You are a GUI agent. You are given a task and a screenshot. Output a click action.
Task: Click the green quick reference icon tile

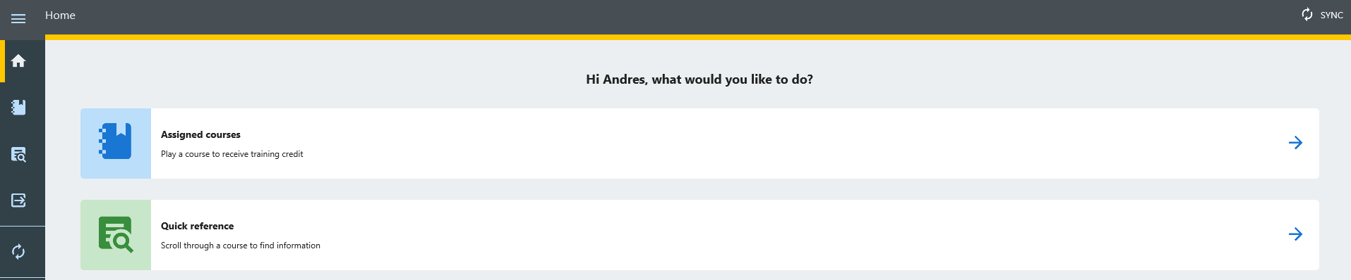pos(116,235)
